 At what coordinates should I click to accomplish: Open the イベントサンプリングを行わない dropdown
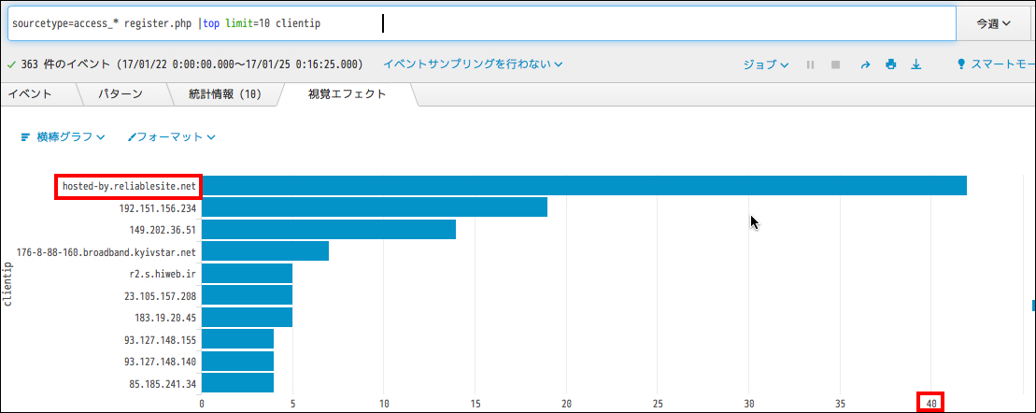(x=473, y=64)
